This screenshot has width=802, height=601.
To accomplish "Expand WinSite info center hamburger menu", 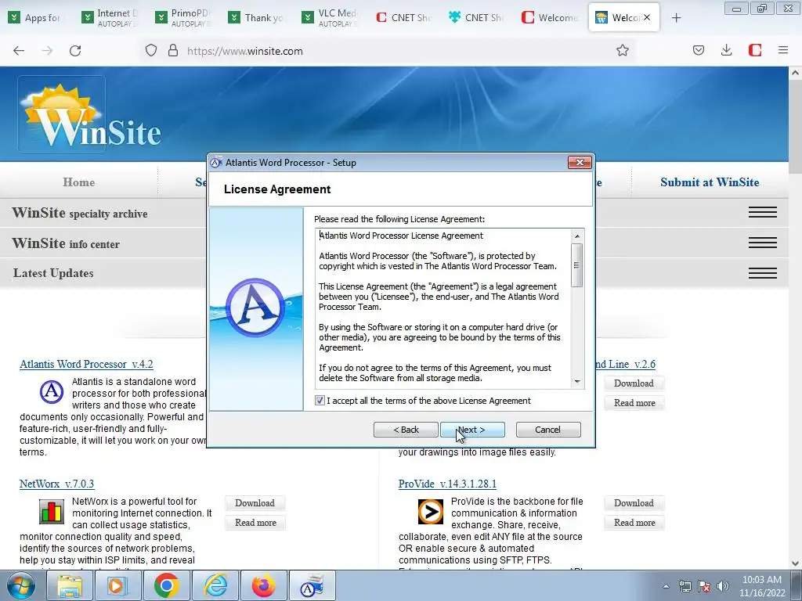I will tap(763, 243).
